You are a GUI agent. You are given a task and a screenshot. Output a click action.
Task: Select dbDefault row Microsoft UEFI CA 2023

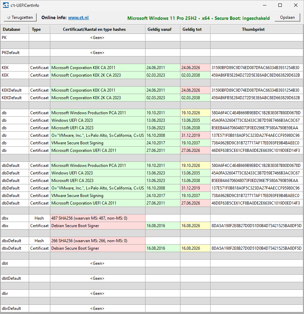pos(152,180)
